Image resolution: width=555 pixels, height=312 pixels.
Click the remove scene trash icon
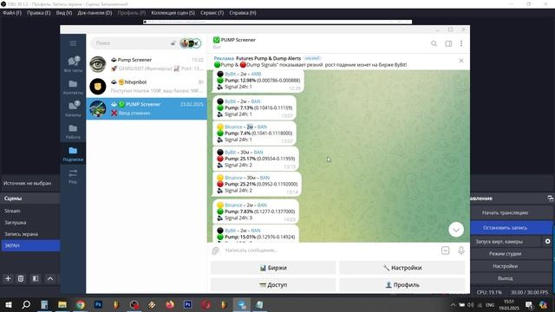click(x=21, y=279)
